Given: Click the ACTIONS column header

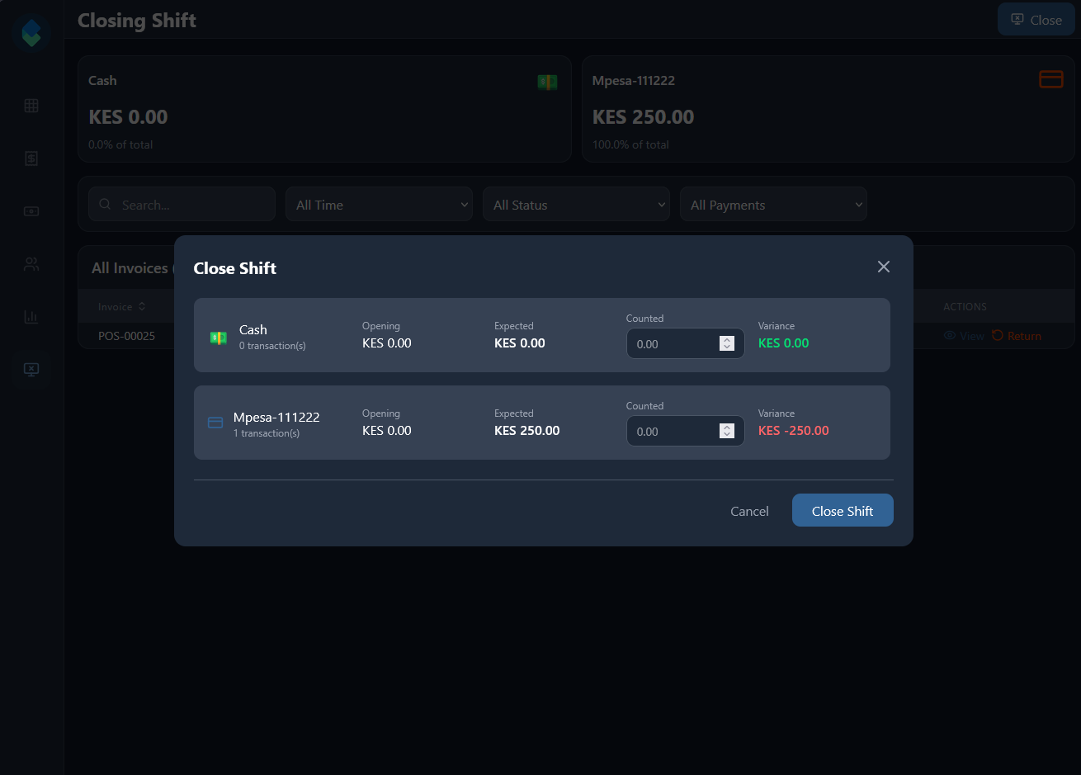Looking at the screenshot, I should (x=965, y=306).
